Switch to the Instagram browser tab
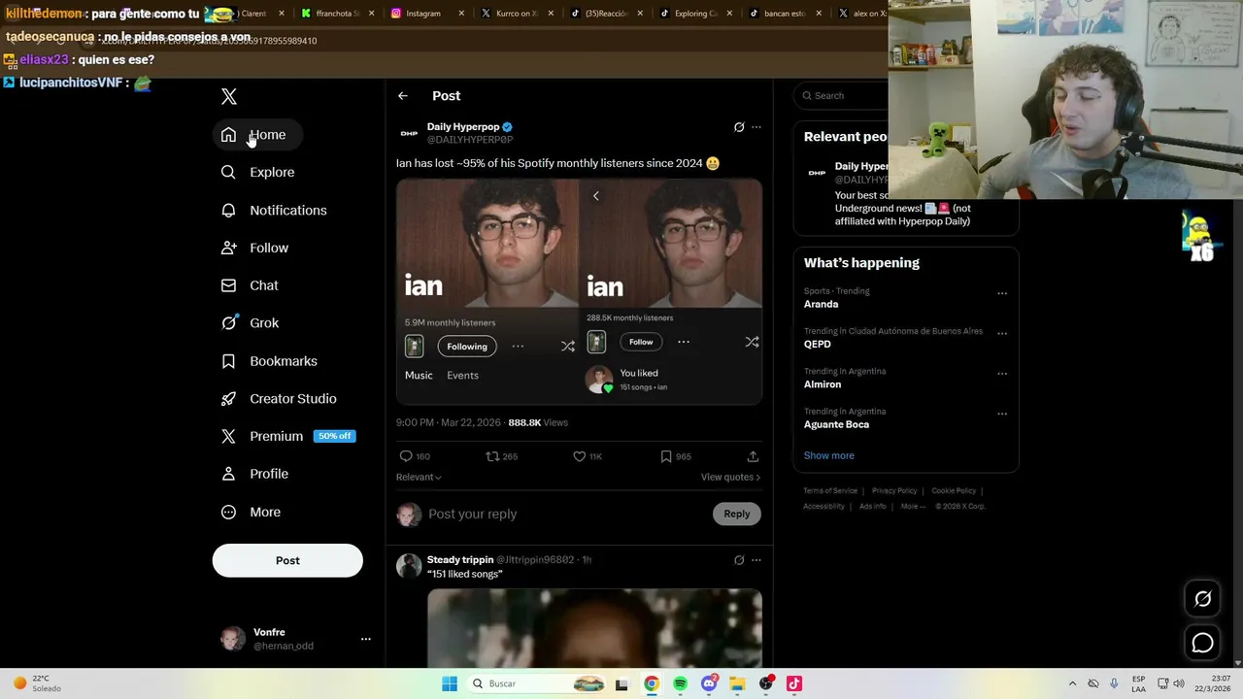Screen dimensions: 1243x699 423,14
